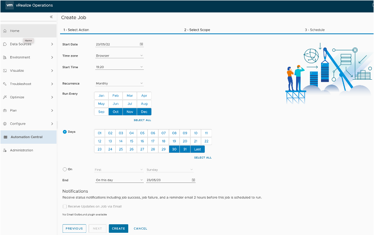Select the Days radio button

pyautogui.click(x=65, y=132)
